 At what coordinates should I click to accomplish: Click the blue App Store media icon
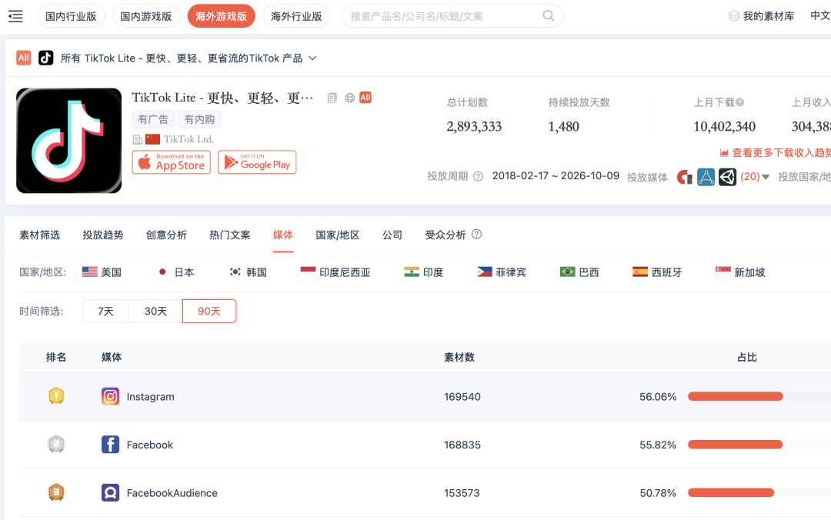(x=706, y=176)
